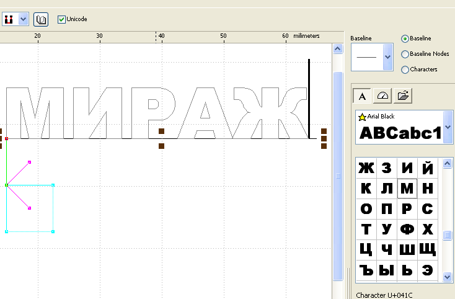Viewport: 455px width, 299px height.
Task: Select the Characters radio option
Action: click(405, 69)
